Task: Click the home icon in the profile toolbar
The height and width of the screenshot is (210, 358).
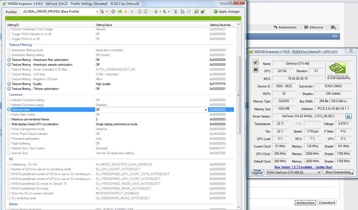Action: pyautogui.click(x=102, y=12)
